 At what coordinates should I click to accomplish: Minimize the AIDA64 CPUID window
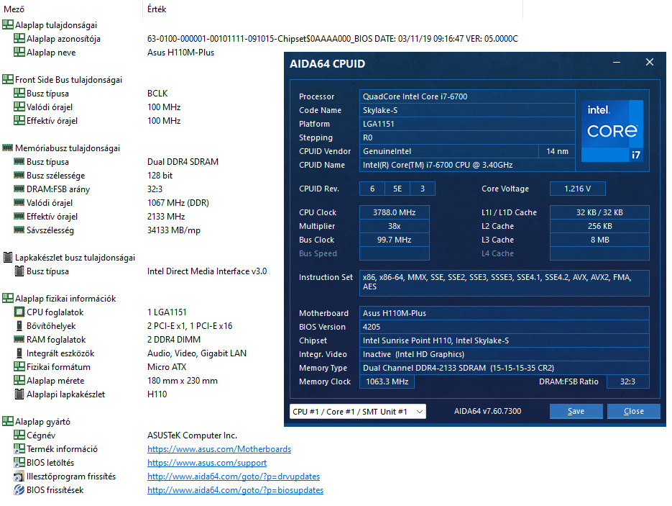point(617,63)
